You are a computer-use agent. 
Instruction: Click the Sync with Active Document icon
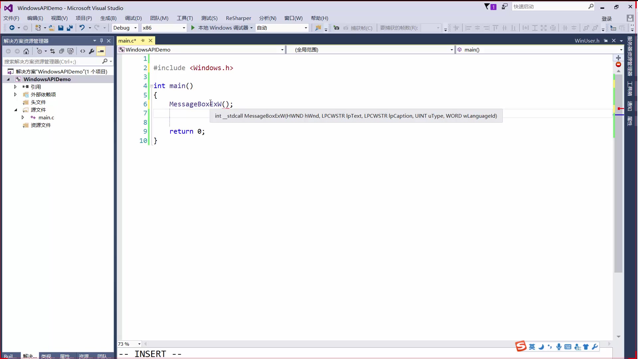(x=53, y=51)
